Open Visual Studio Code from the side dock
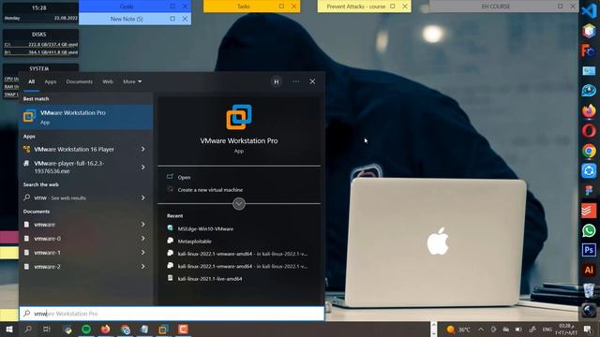600x337 pixels. [x=589, y=10]
